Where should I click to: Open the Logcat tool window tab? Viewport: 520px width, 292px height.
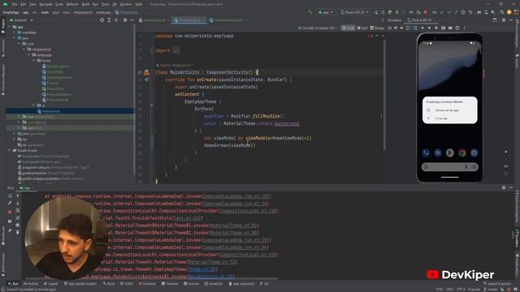point(50,284)
